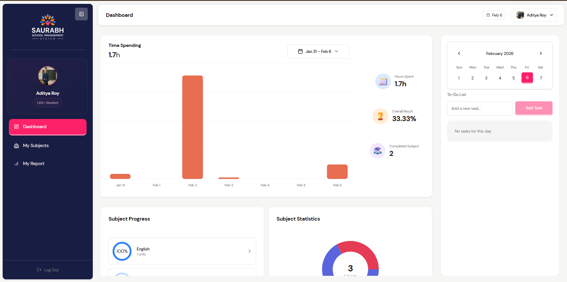This screenshot has width=567, height=282.
Task: Select day 4 in the February calendar
Action: click(x=500, y=78)
